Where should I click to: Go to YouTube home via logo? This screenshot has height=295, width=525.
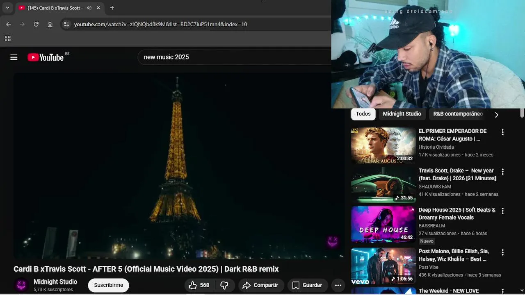(x=46, y=57)
